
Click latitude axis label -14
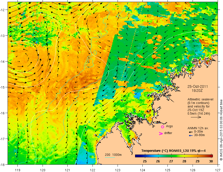click(x=3, y=61)
